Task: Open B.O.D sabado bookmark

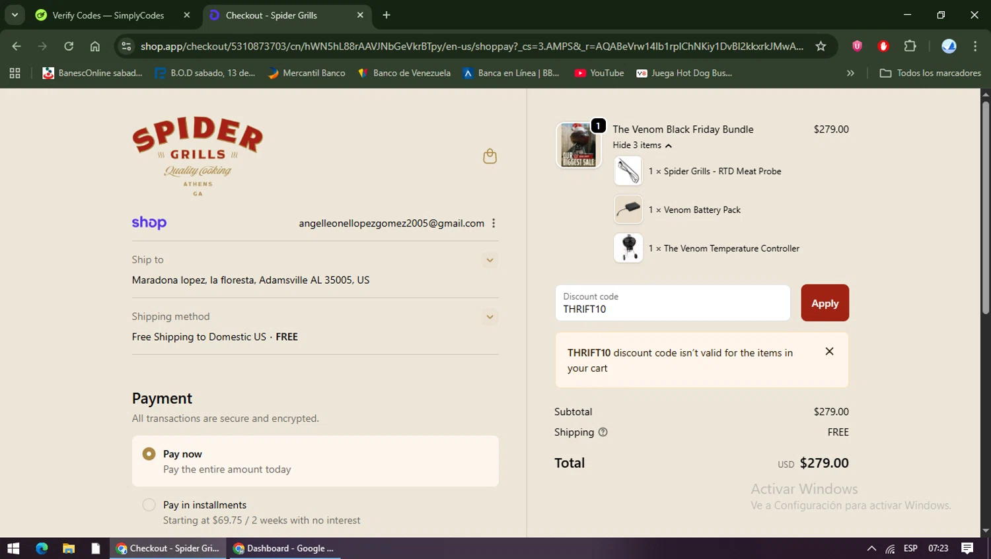Action: tap(205, 73)
